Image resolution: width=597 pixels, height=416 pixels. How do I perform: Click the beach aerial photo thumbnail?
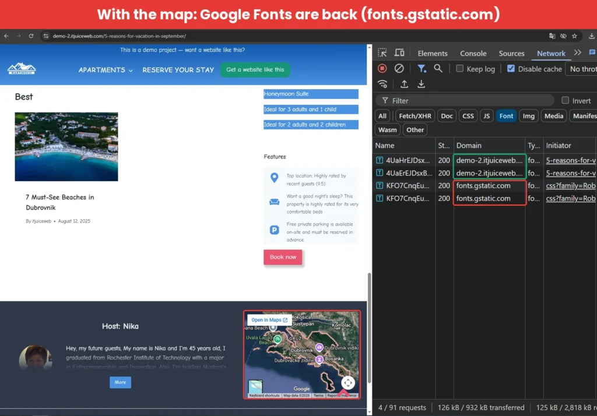(x=66, y=147)
